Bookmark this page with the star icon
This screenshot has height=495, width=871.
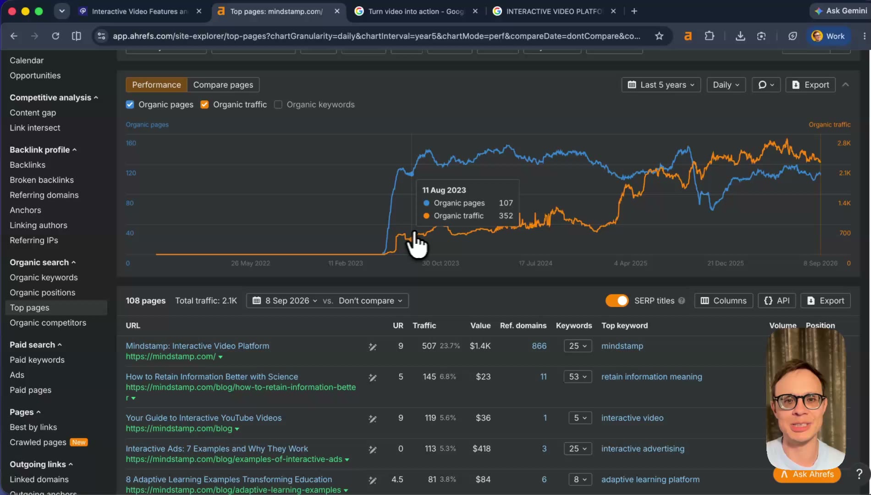pos(659,36)
